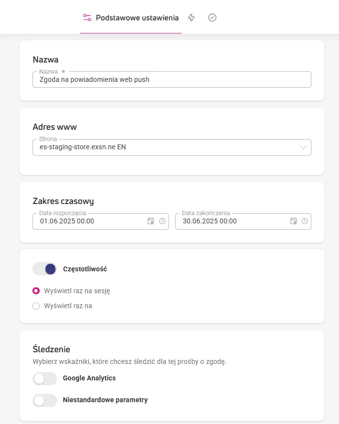The width and height of the screenshot is (339, 424).
Task: Click the Google Analytics label
Action: [x=89, y=378]
